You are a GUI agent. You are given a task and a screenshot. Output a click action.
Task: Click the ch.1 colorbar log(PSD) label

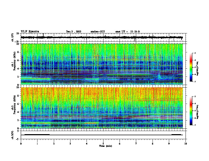pos(198,68)
